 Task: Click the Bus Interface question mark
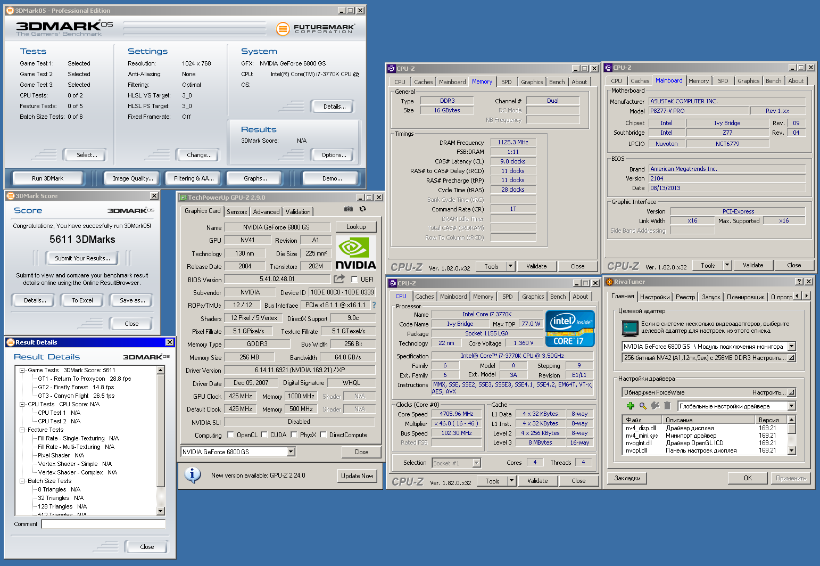[374, 305]
